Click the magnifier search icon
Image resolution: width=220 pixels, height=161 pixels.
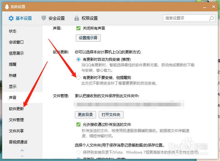point(211,18)
